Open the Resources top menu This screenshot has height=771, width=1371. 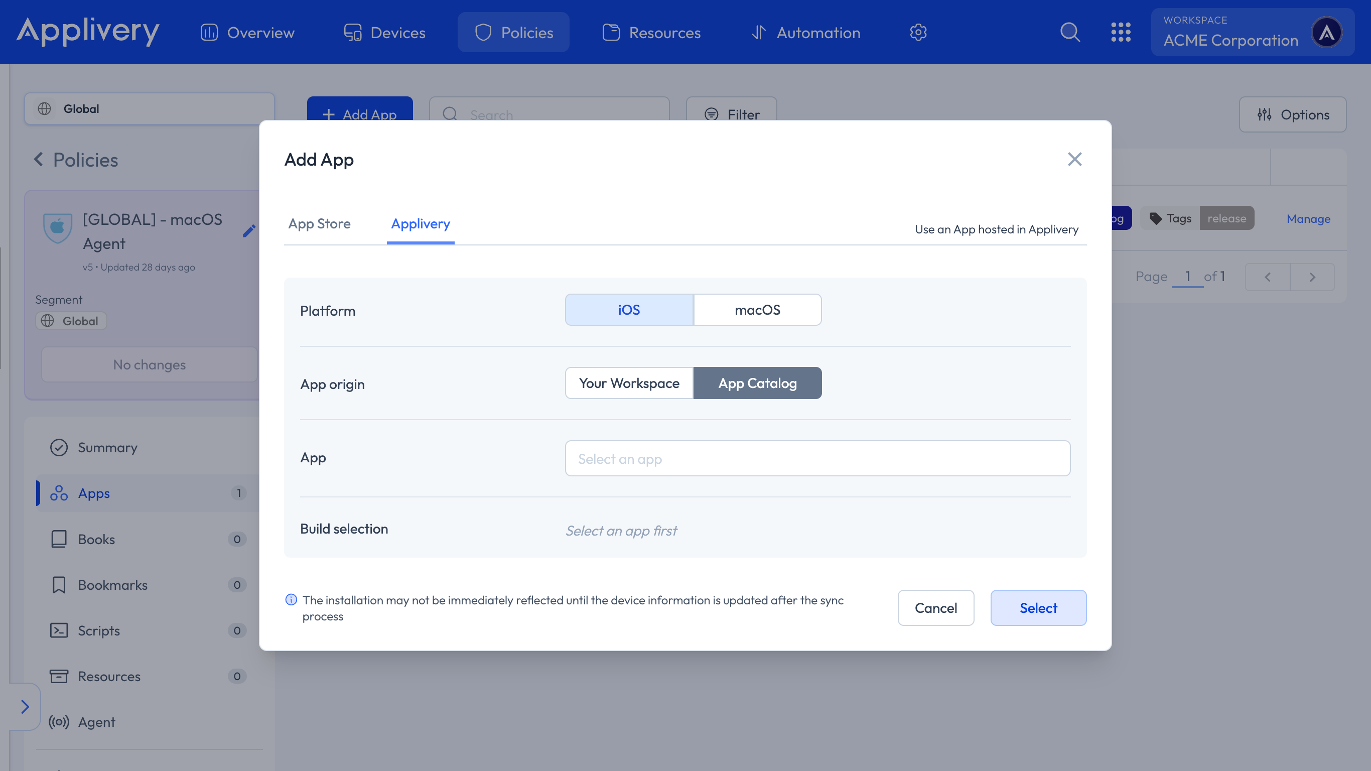pyautogui.click(x=651, y=33)
